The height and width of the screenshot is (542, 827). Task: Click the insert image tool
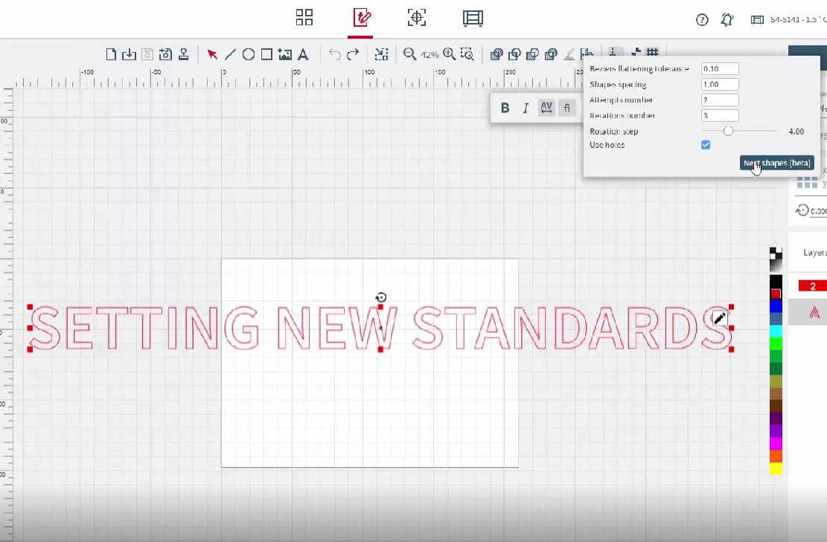284,54
